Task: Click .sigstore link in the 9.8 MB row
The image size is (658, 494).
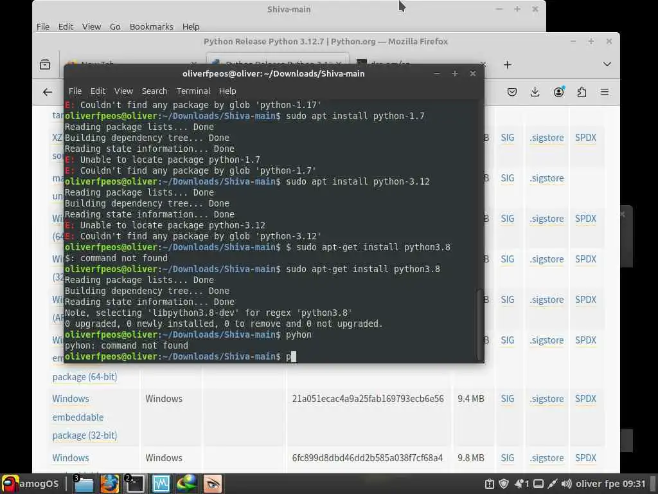Action: pos(546,458)
